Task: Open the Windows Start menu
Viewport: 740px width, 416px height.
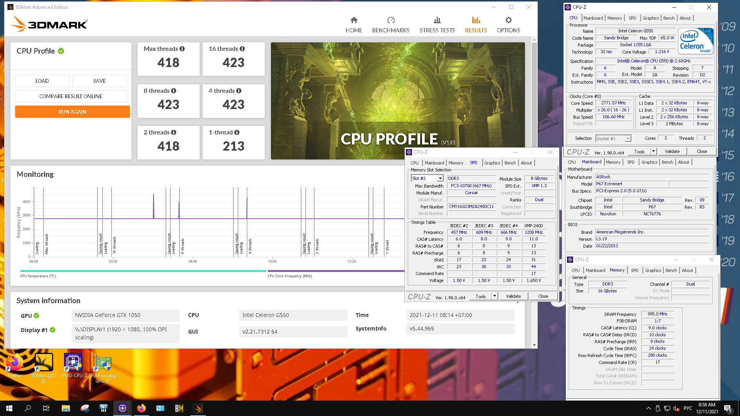Action: click(x=9, y=408)
